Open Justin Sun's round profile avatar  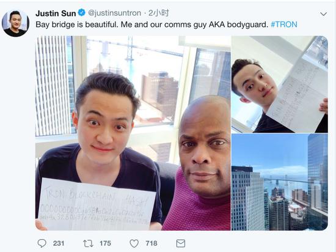(15, 23)
